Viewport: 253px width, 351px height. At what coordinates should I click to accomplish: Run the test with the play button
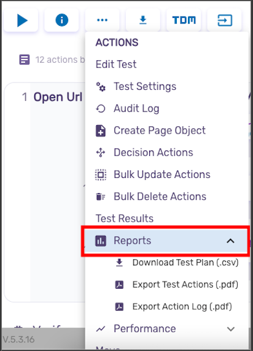click(21, 20)
